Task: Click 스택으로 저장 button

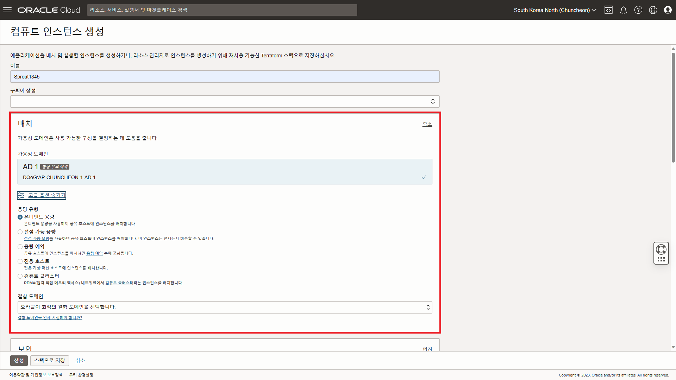Action: point(49,360)
